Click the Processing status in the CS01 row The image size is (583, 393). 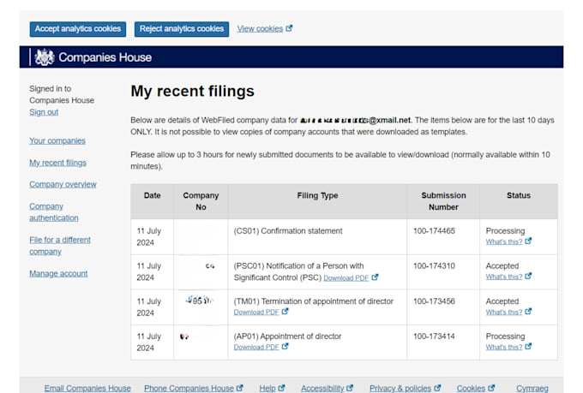(x=505, y=231)
